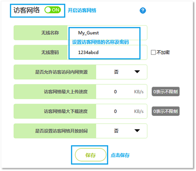
Task: Click the 无线密码 field containing 1234abcd
Action: click(x=107, y=53)
